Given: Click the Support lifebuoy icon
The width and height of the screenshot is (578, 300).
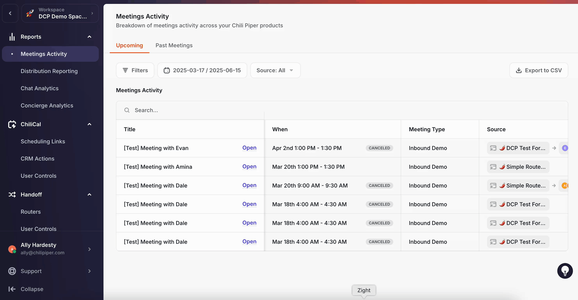Looking at the screenshot, I should click(x=12, y=271).
